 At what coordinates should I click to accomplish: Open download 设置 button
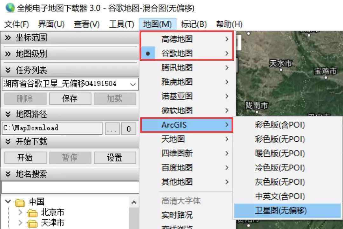click(115, 158)
